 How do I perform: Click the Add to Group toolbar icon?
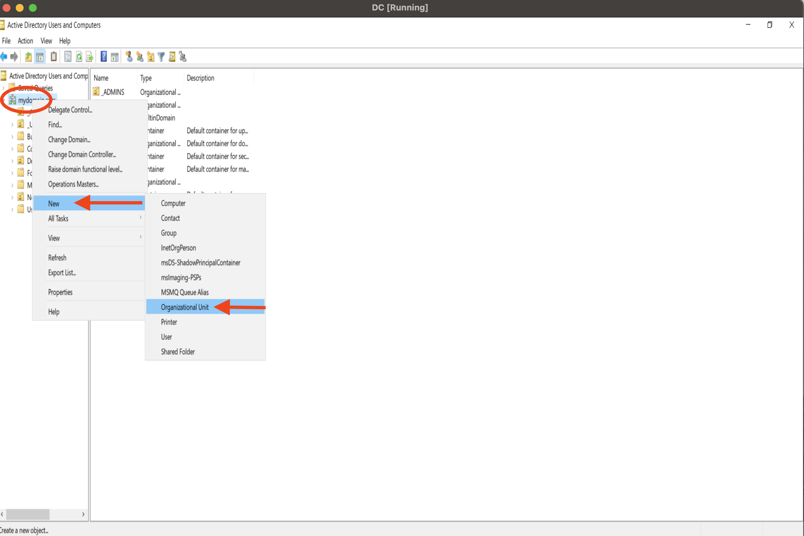pos(183,57)
